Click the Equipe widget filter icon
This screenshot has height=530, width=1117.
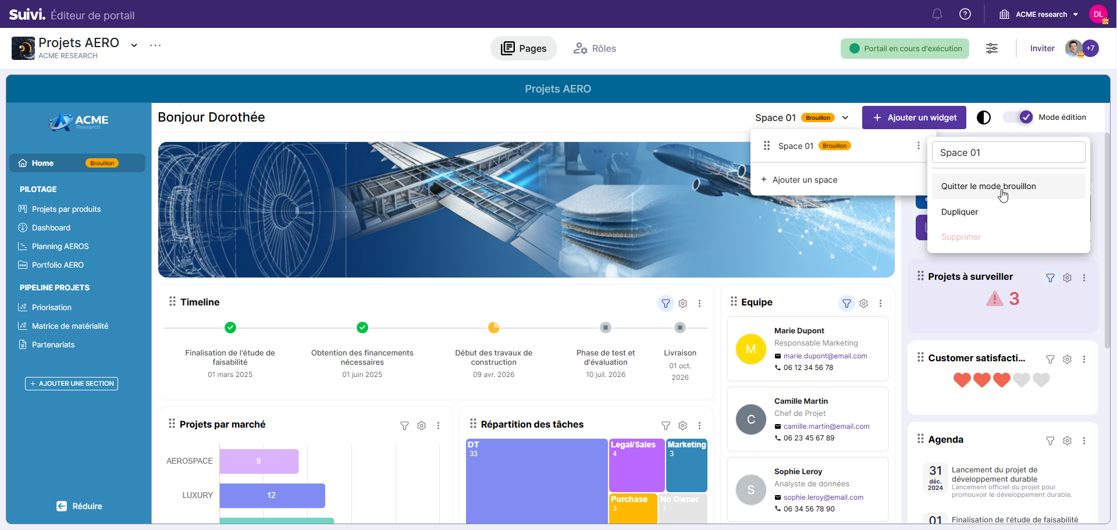846,303
